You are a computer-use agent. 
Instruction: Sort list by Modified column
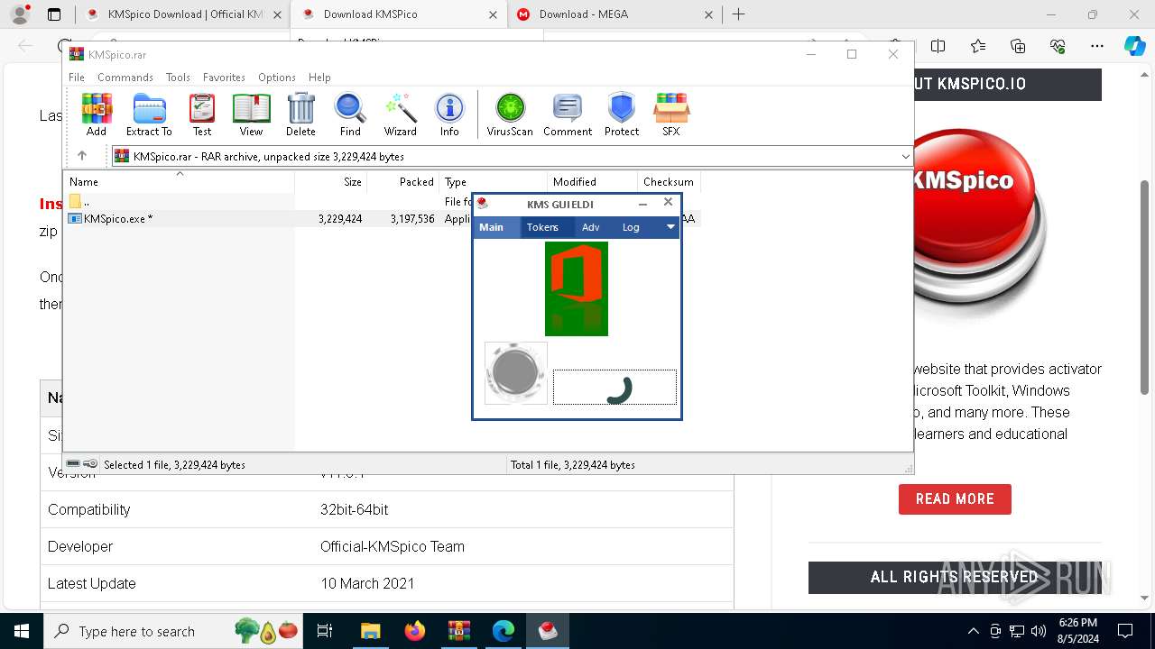592,181
